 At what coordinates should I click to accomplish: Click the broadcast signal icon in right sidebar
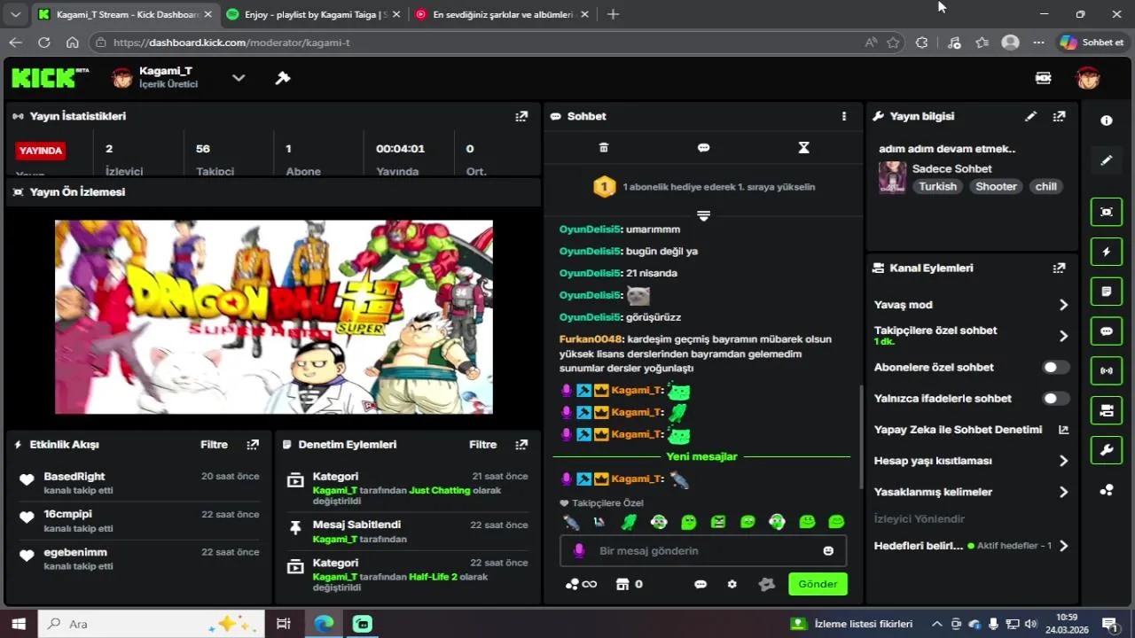[x=1107, y=370]
